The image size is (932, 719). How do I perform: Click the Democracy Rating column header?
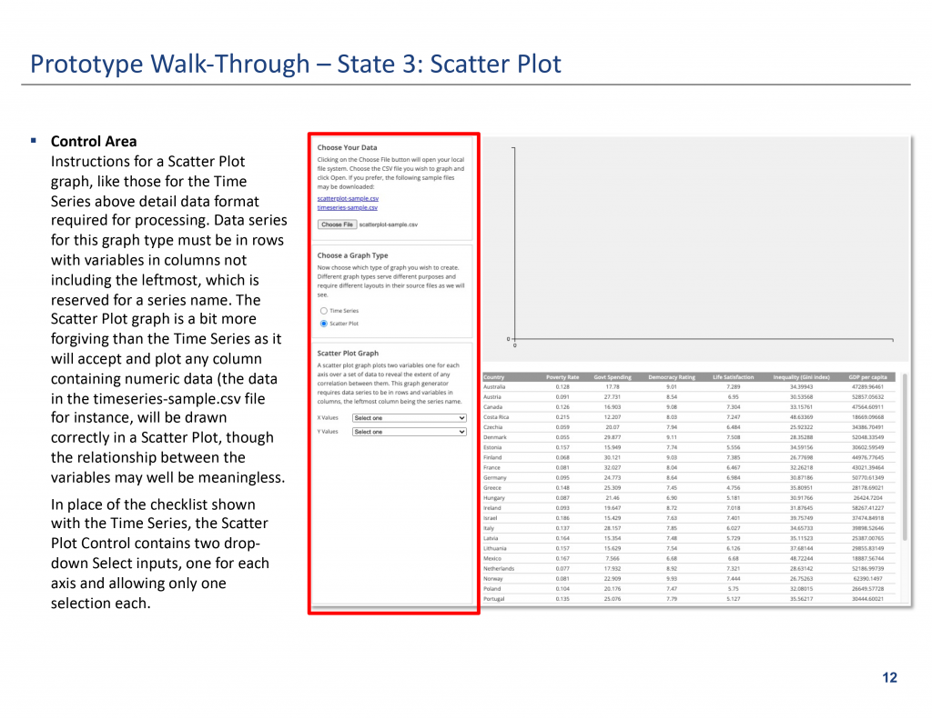point(671,377)
